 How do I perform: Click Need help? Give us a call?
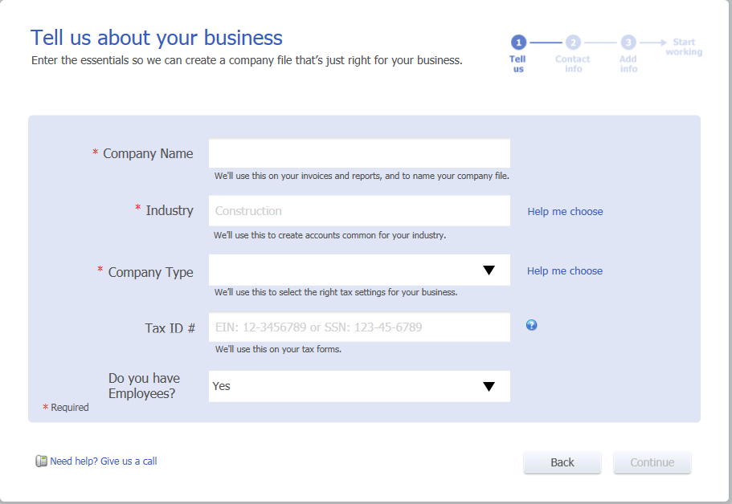(103, 461)
